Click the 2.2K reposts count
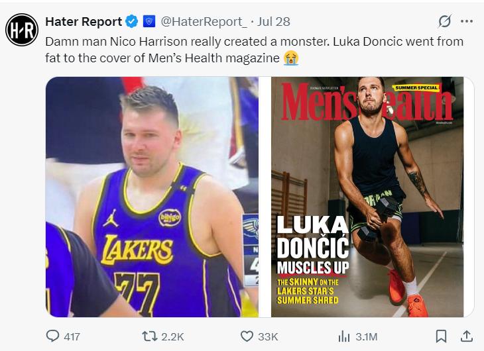Screen dimensions: 484x351 coord(172,336)
